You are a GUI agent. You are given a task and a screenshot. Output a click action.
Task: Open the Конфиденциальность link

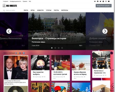pyautogui.click(x=15, y=2)
